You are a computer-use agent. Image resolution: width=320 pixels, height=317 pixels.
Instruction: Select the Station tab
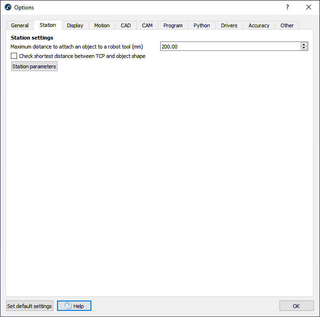[x=48, y=25]
